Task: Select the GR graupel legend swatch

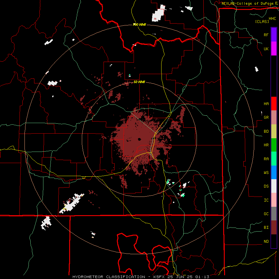Action: click(x=274, y=117)
